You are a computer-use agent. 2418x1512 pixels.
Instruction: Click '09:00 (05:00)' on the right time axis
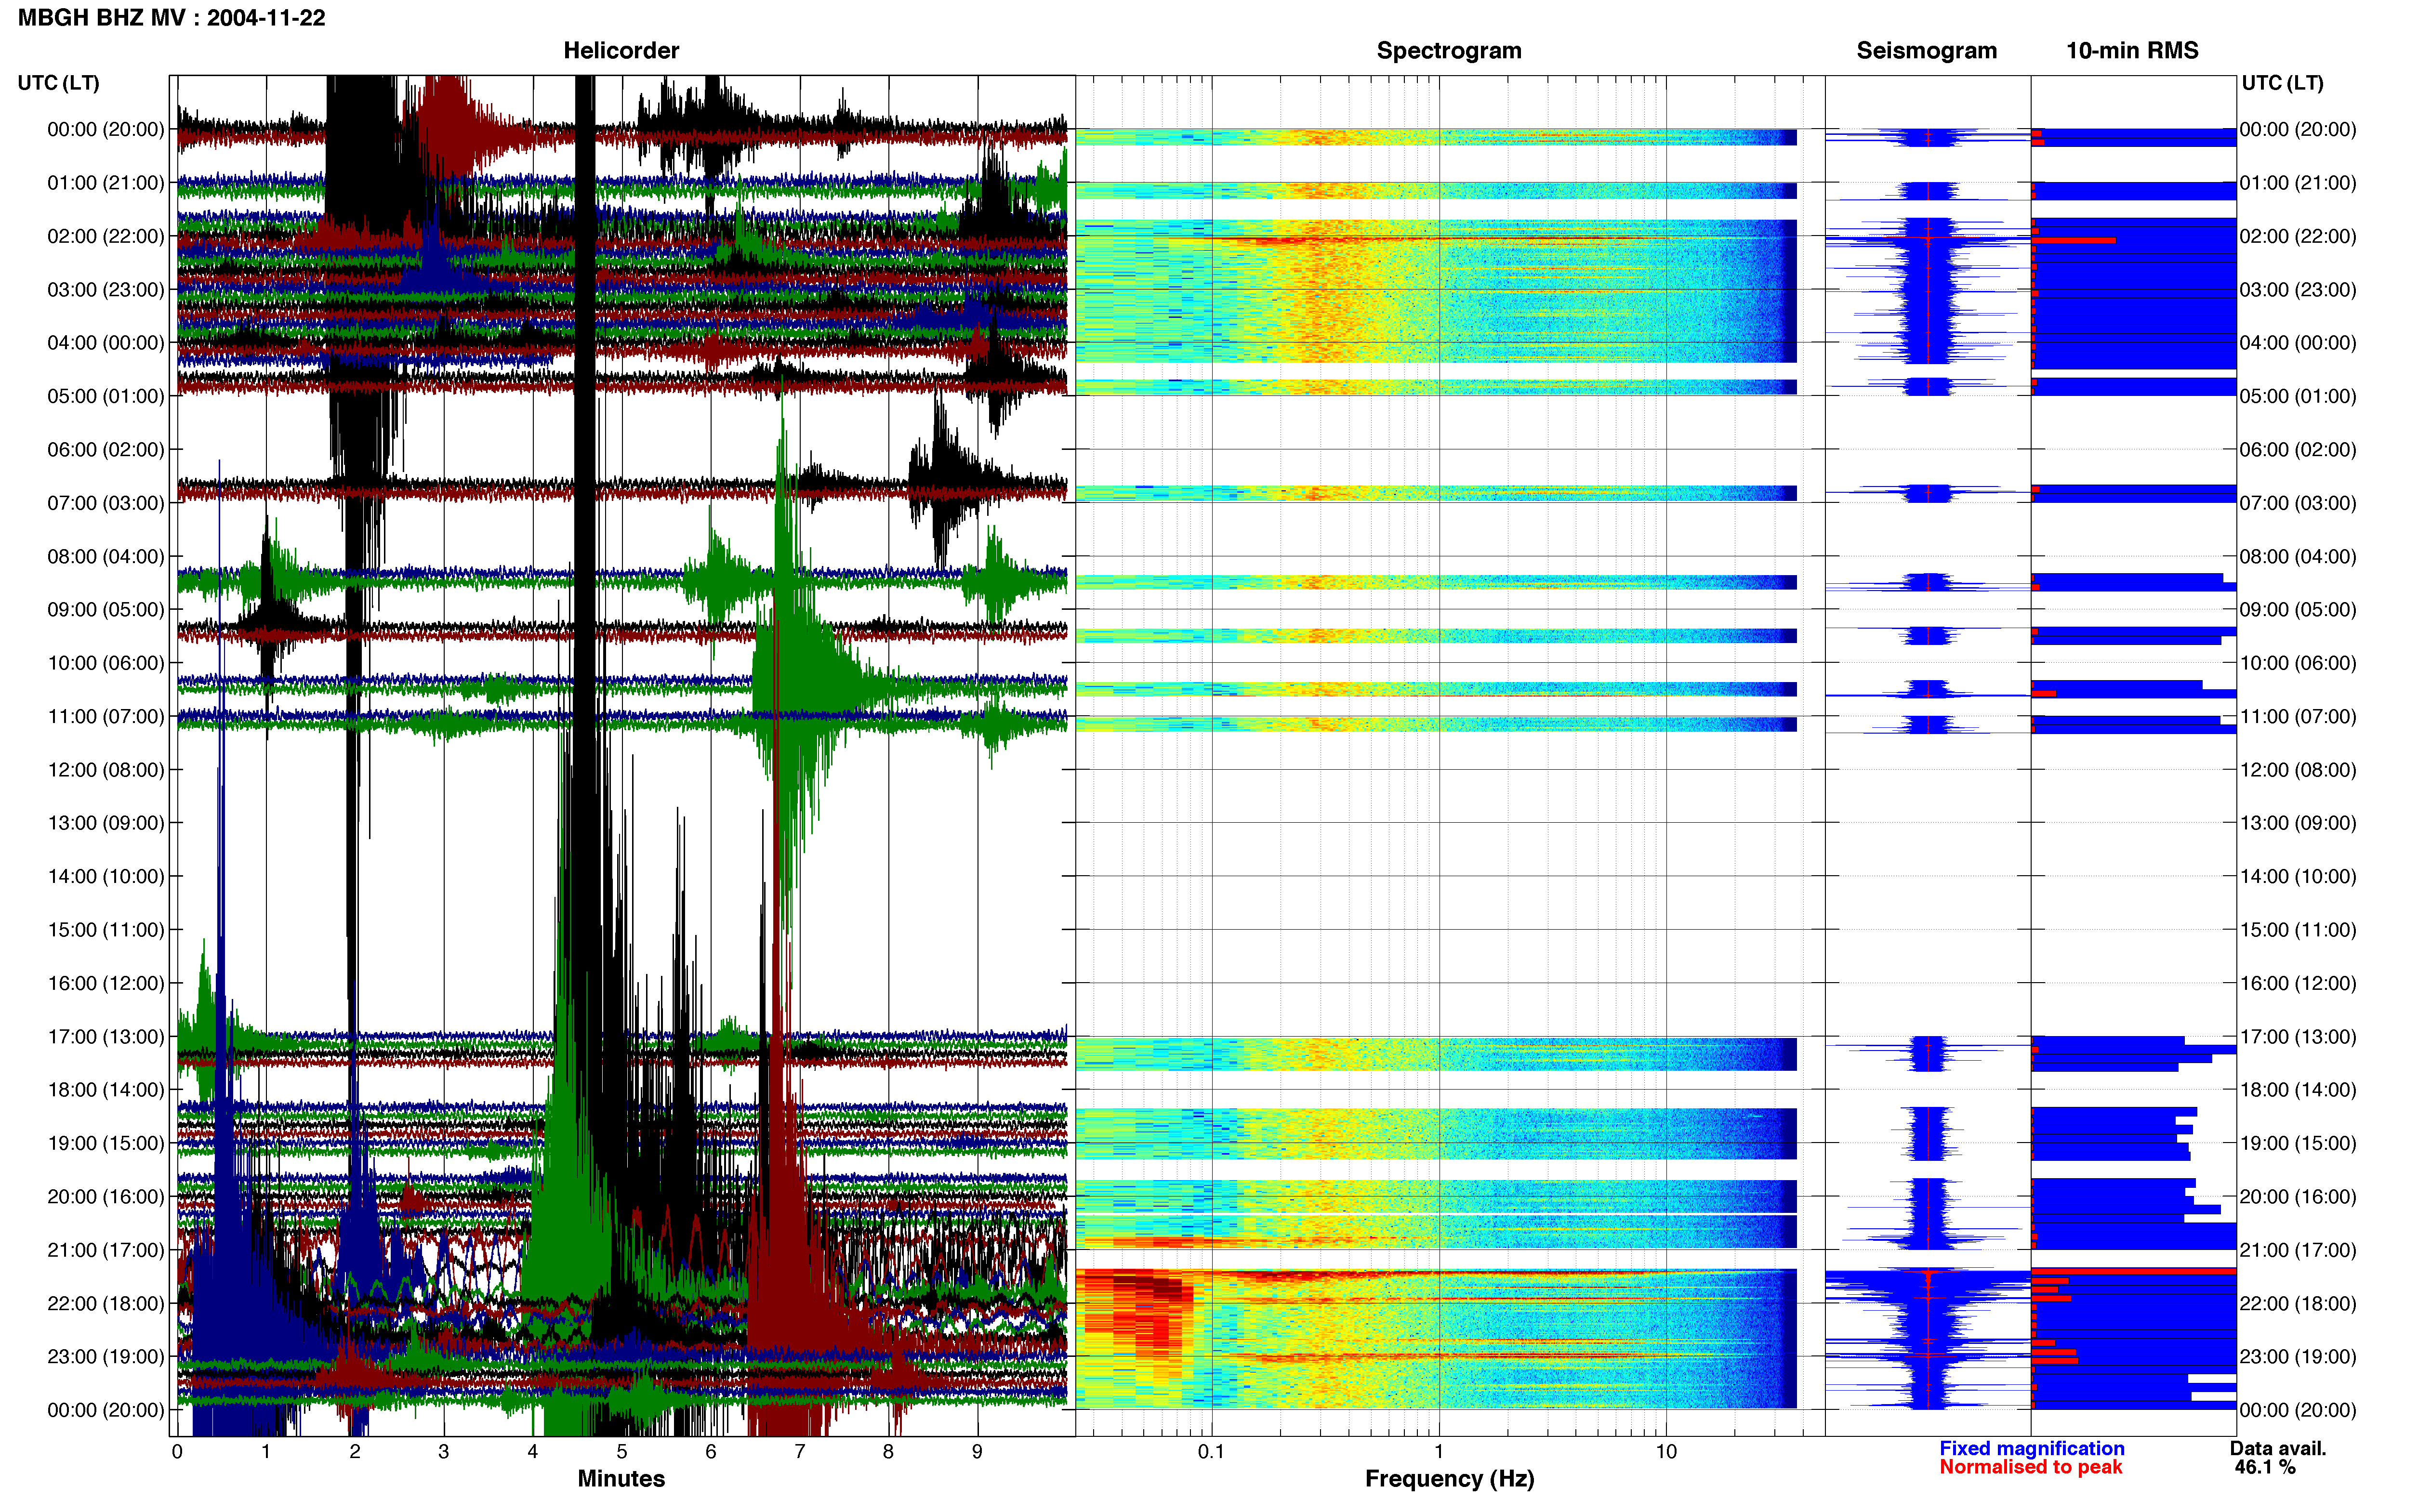click(2297, 610)
